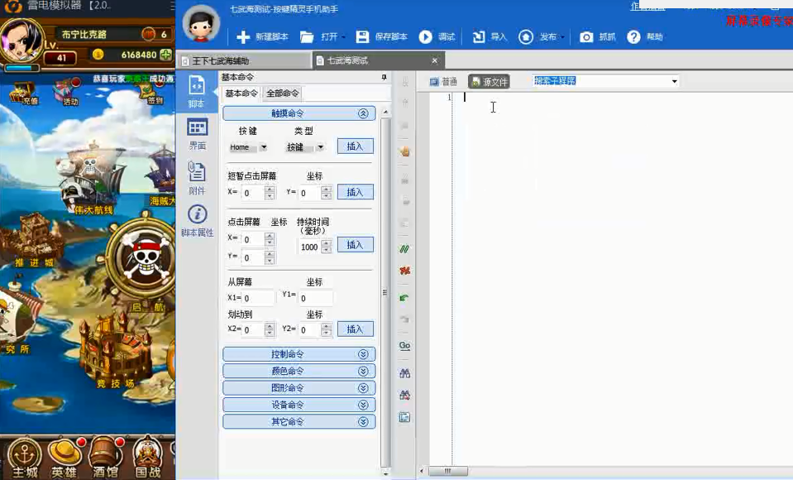Viewport: 793px width, 480px height.
Task: Open find with the binoculars icon
Action: point(404,373)
